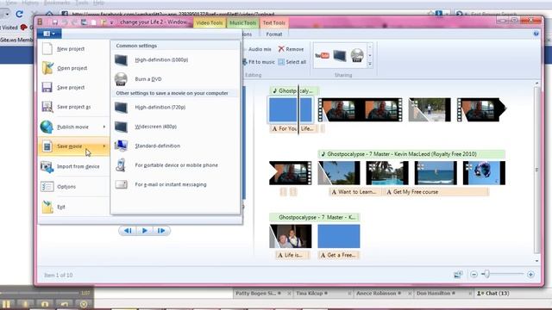
Task: Select the Standard-definition save option text
Action: [x=157, y=146]
